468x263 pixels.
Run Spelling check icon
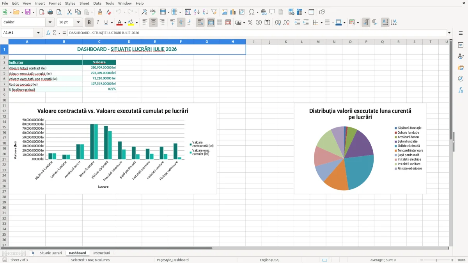[x=152, y=12]
